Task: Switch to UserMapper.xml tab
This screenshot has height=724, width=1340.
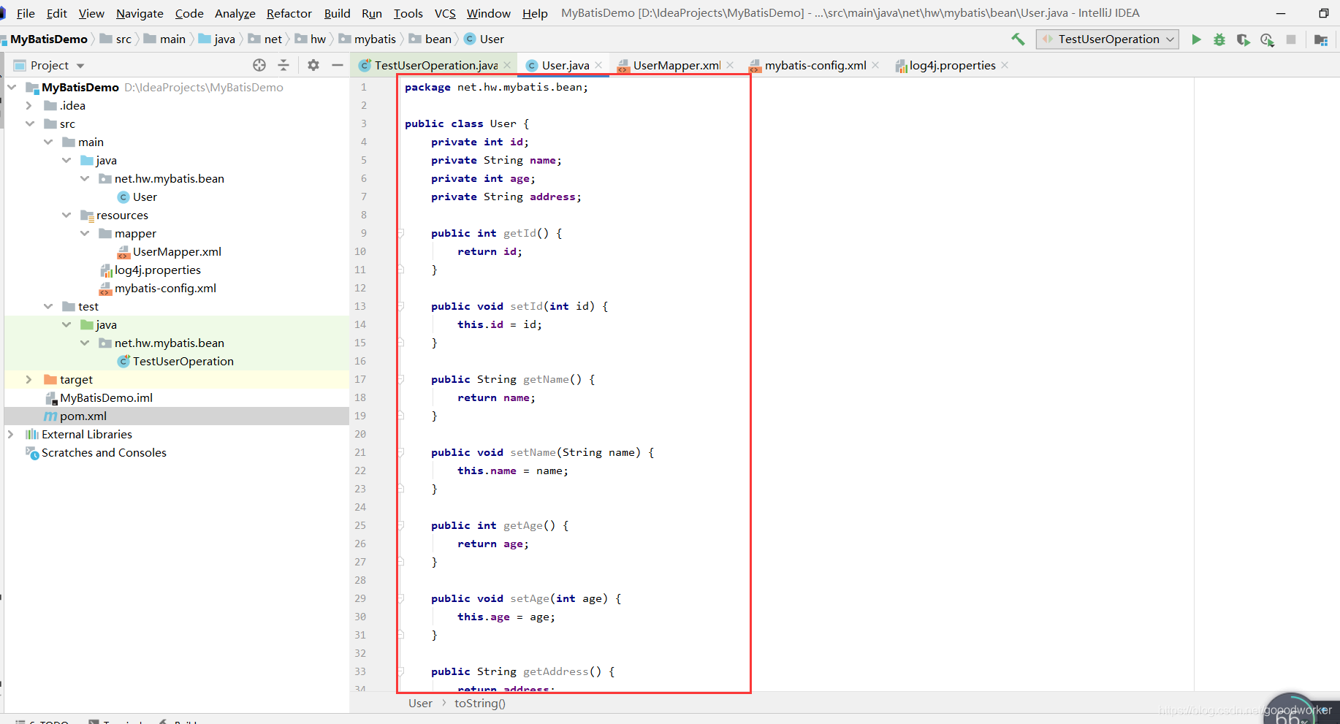Action: 677,65
